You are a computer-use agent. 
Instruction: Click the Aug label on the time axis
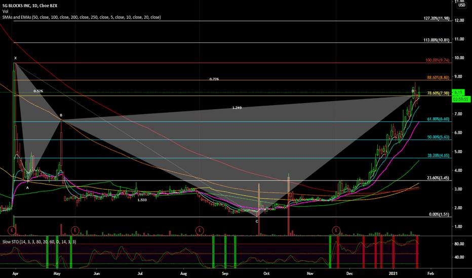(183, 273)
